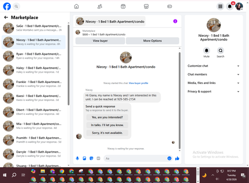Viewport: 249px width, 183px height.
Task: Open the account profile picture menu
Action: point(239,6)
